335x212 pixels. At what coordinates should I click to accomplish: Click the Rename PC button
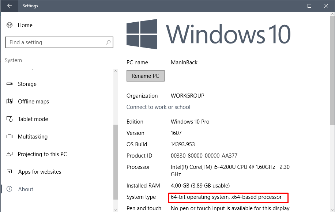coord(146,76)
